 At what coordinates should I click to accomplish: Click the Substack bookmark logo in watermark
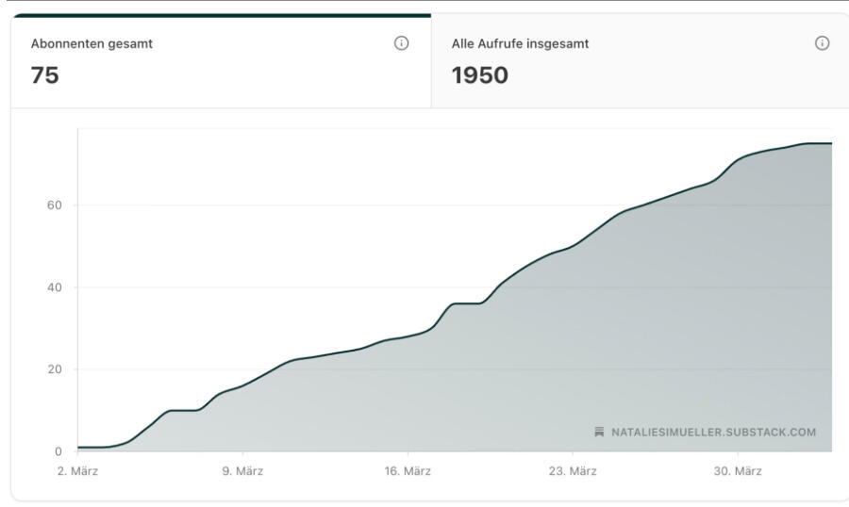pos(599,432)
